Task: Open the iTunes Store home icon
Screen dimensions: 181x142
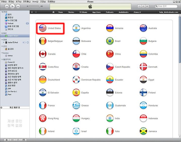Action: [x=53, y=12]
